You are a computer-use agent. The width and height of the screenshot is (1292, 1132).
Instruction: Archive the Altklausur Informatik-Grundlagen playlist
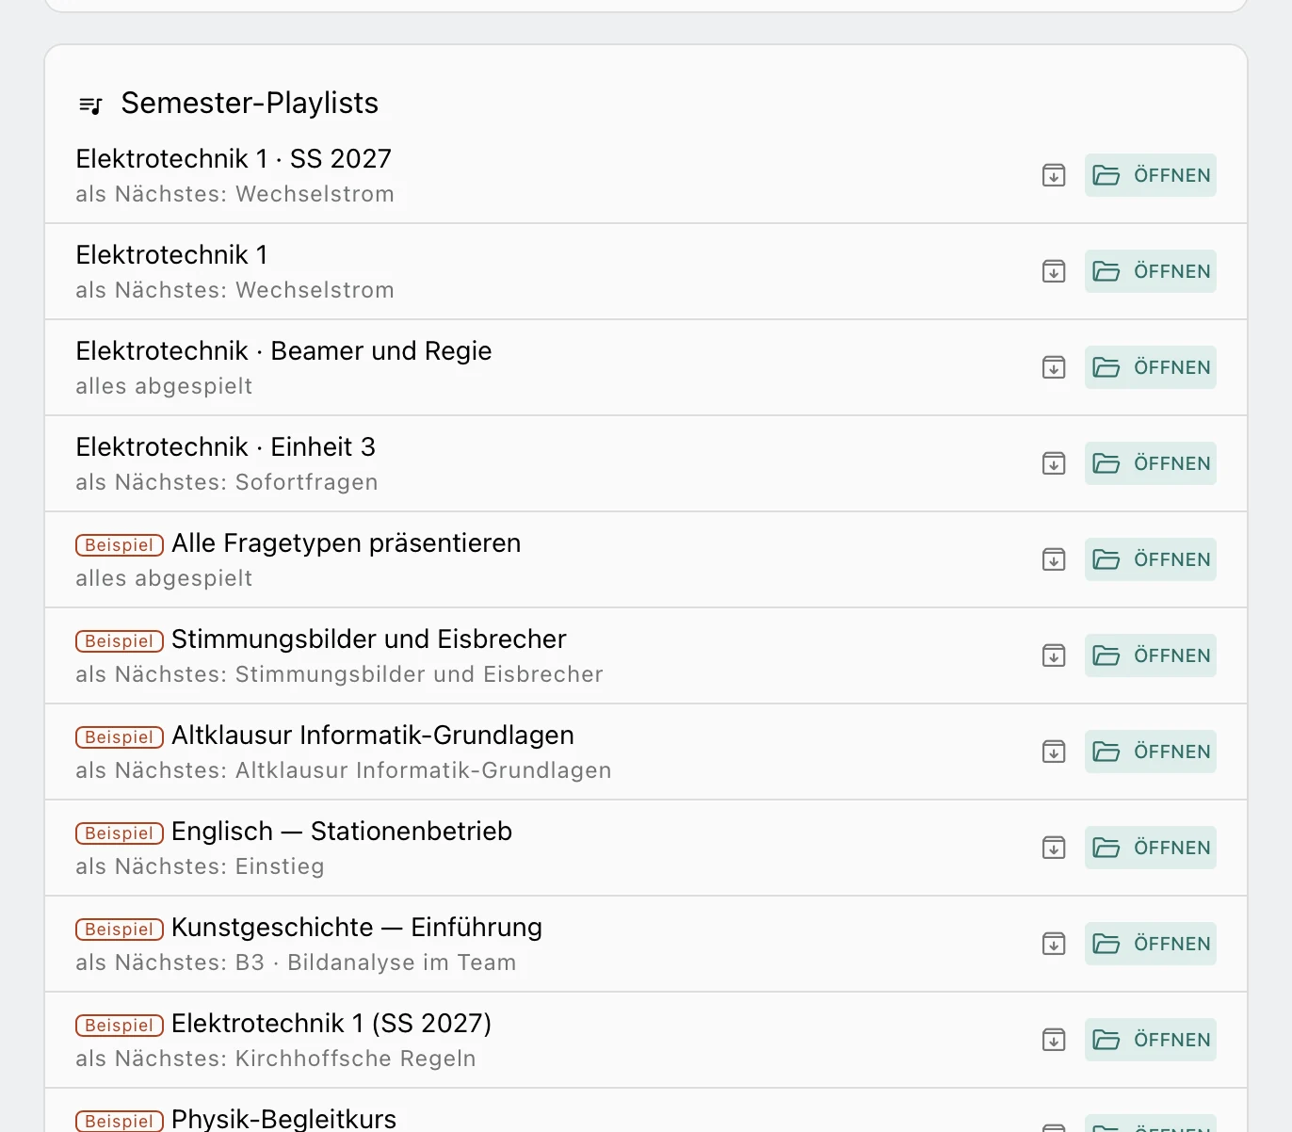coord(1054,752)
